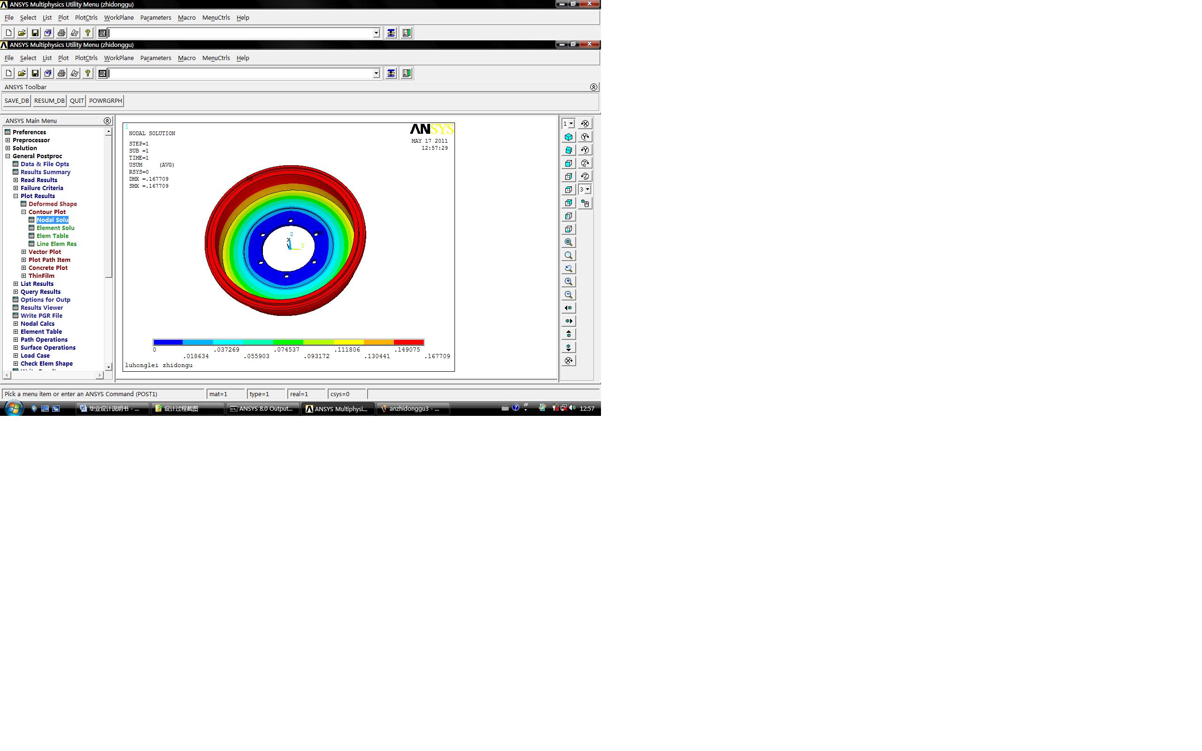Open WorkPlane menu in front ANSYS window

click(119, 58)
